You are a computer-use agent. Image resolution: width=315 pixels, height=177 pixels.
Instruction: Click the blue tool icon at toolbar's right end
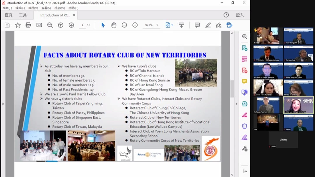click(x=229, y=25)
